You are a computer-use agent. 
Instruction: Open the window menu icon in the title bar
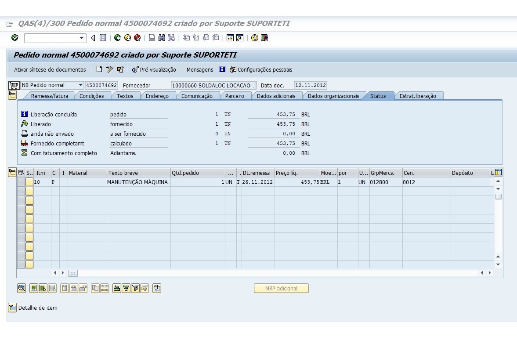coord(10,24)
